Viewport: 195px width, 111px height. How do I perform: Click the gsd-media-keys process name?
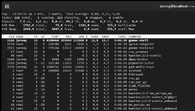click(141, 67)
